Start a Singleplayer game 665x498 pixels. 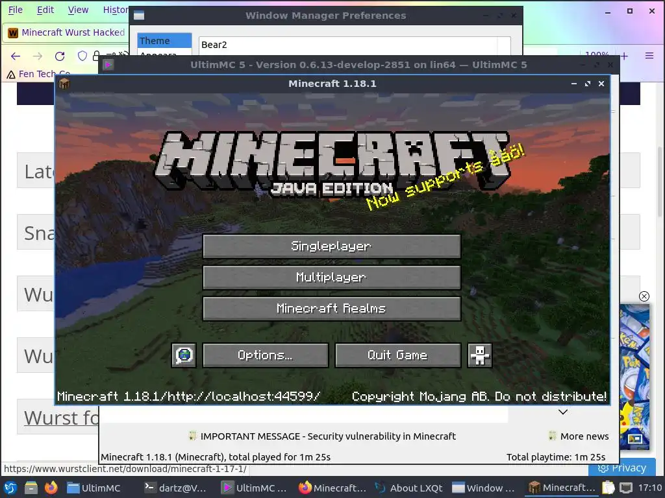(332, 246)
